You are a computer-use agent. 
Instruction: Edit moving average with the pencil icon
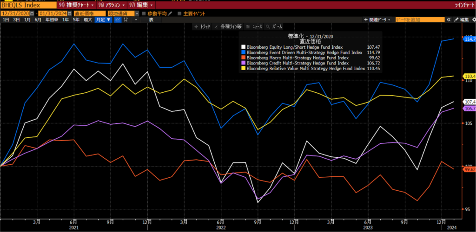[x=170, y=13]
